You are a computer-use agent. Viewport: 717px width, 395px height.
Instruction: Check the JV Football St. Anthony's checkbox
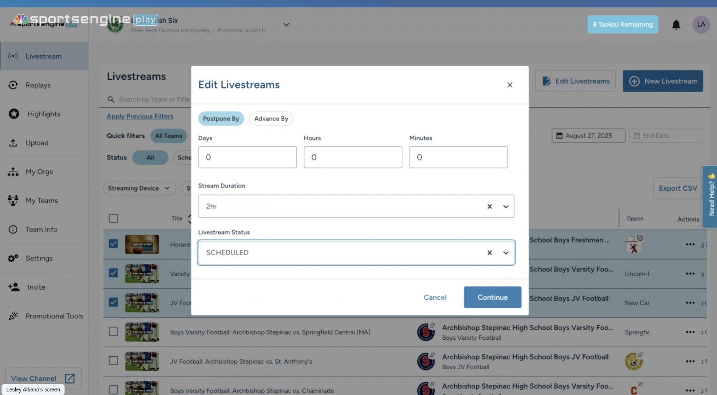click(x=113, y=361)
